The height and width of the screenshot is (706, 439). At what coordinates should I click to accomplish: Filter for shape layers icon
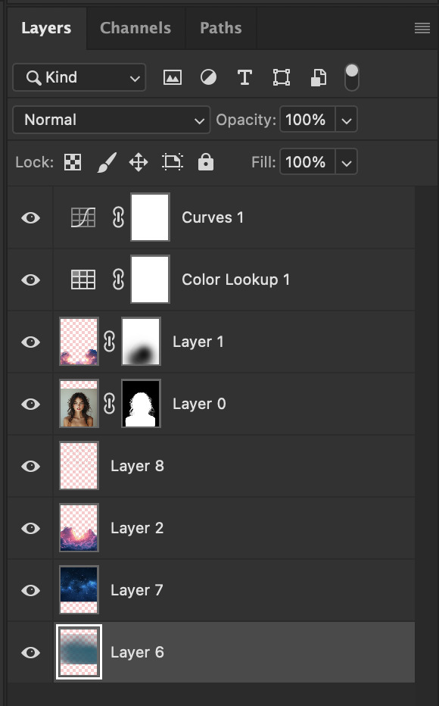pos(282,77)
